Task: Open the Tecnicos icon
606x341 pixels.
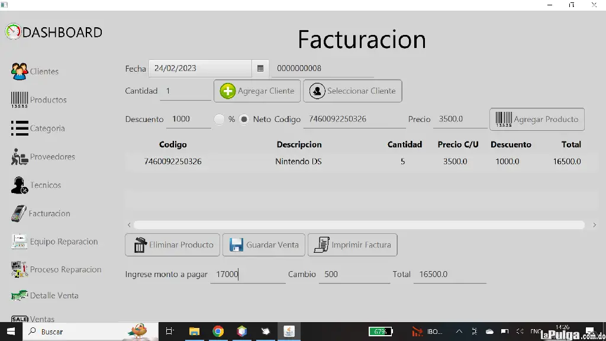Action: click(x=20, y=185)
